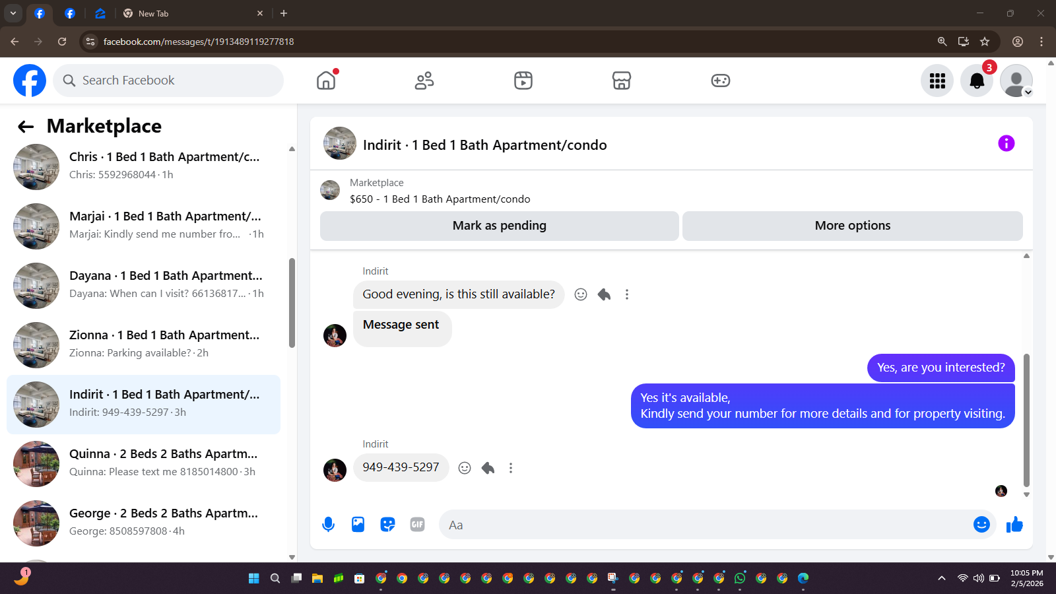The height and width of the screenshot is (594, 1056).
Task: Click the $650 listing title link
Action: tap(440, 199)
